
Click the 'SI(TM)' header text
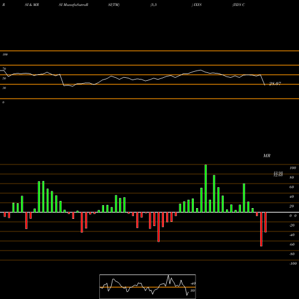(x=114, y=5)
